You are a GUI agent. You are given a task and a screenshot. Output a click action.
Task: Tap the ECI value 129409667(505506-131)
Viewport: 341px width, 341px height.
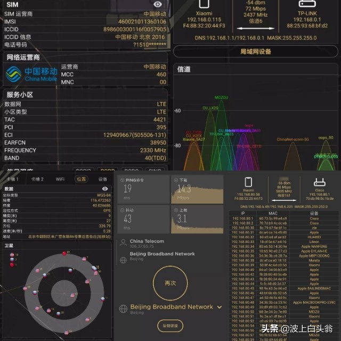point(135,135)
